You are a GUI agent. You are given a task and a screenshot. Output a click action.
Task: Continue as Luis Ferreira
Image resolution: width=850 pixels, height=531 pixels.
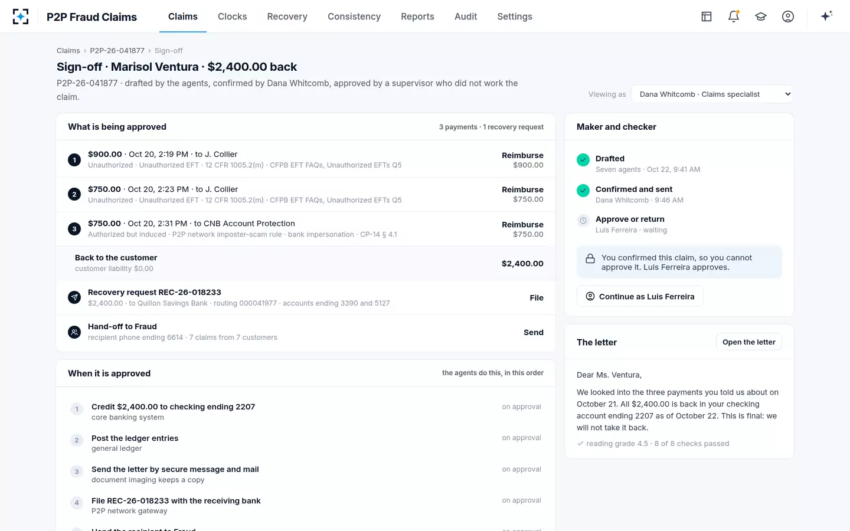pyautogui.click(x=640, y=296)
